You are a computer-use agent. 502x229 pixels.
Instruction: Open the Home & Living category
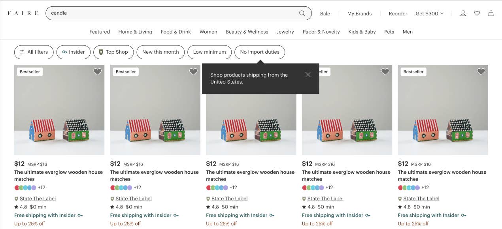pyautogui.click(x=135, y=32)
